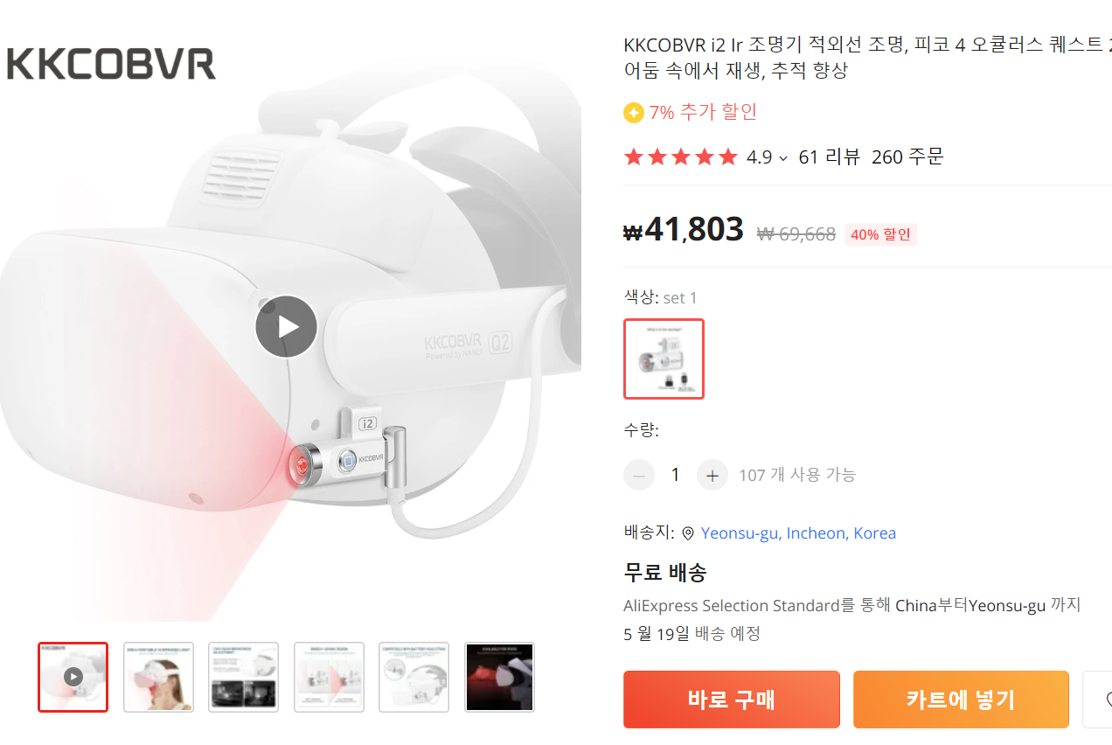Change the Yeonsu-gu, Incheon, Korea delivery address
The width and height of the screenshot is (1112, 745).
[798, 533]
